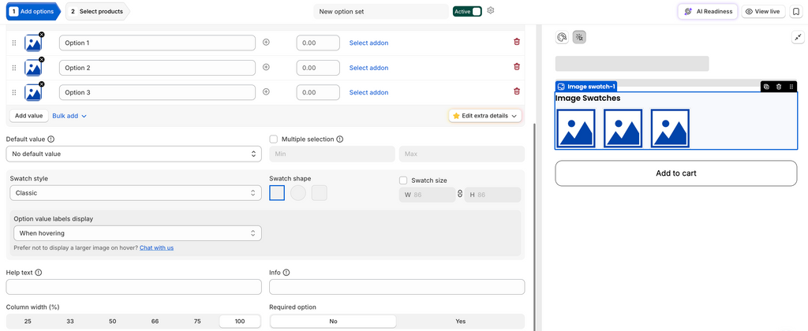Image resolution: width=808 pixels, height=331 pixels.
Task: Click the Add value button
Action: click(29, 116)
